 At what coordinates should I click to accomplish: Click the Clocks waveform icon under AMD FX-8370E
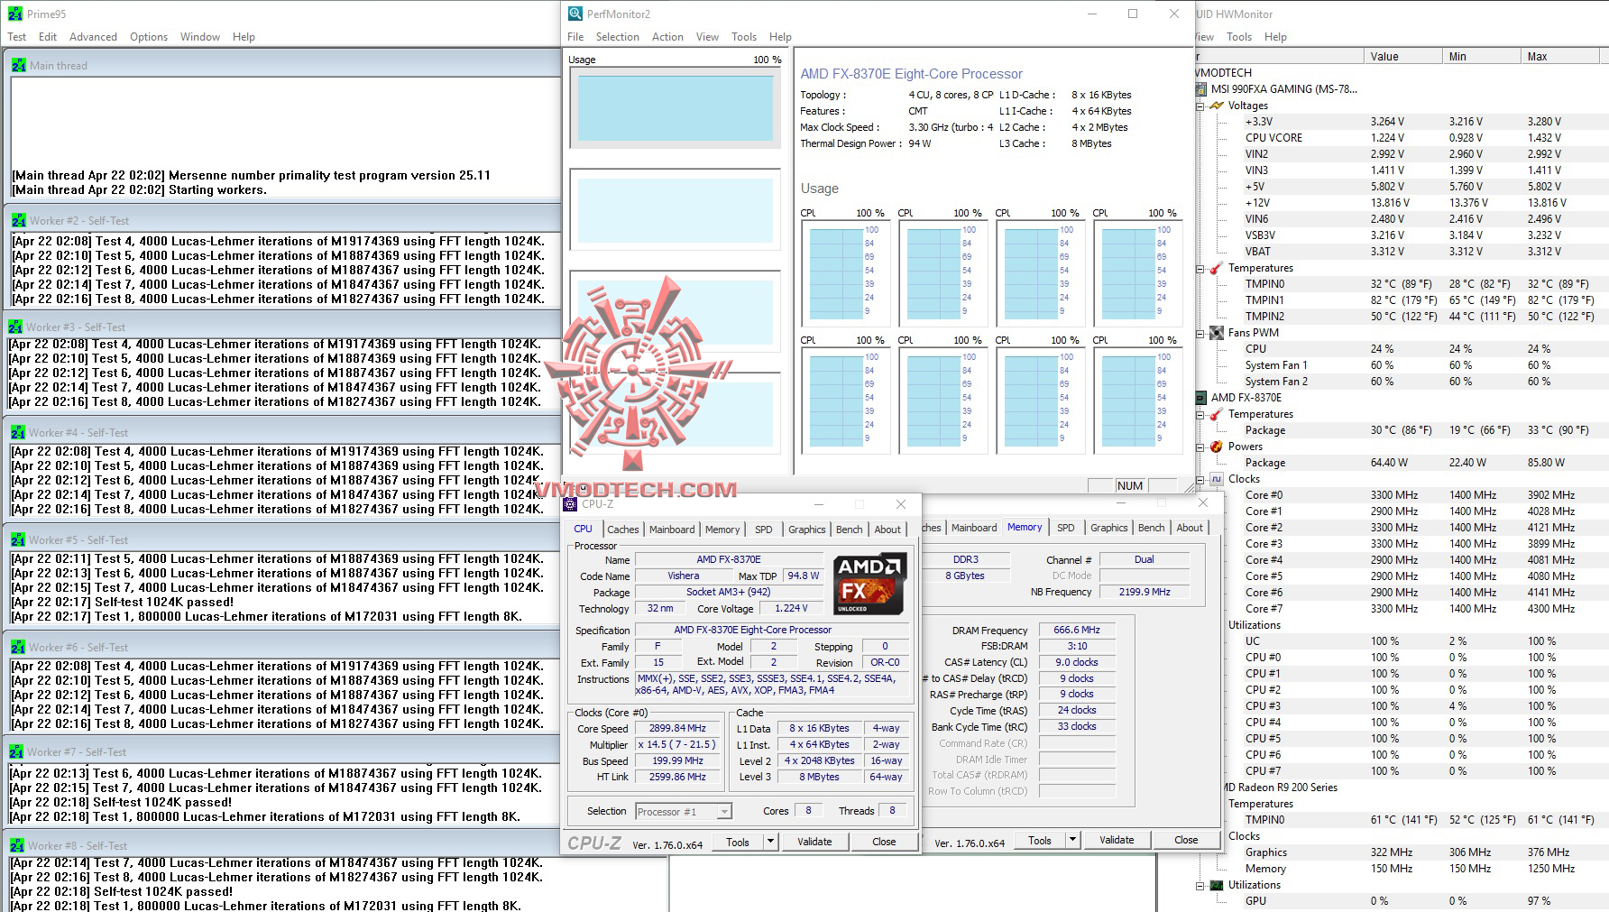point(1217,479)
